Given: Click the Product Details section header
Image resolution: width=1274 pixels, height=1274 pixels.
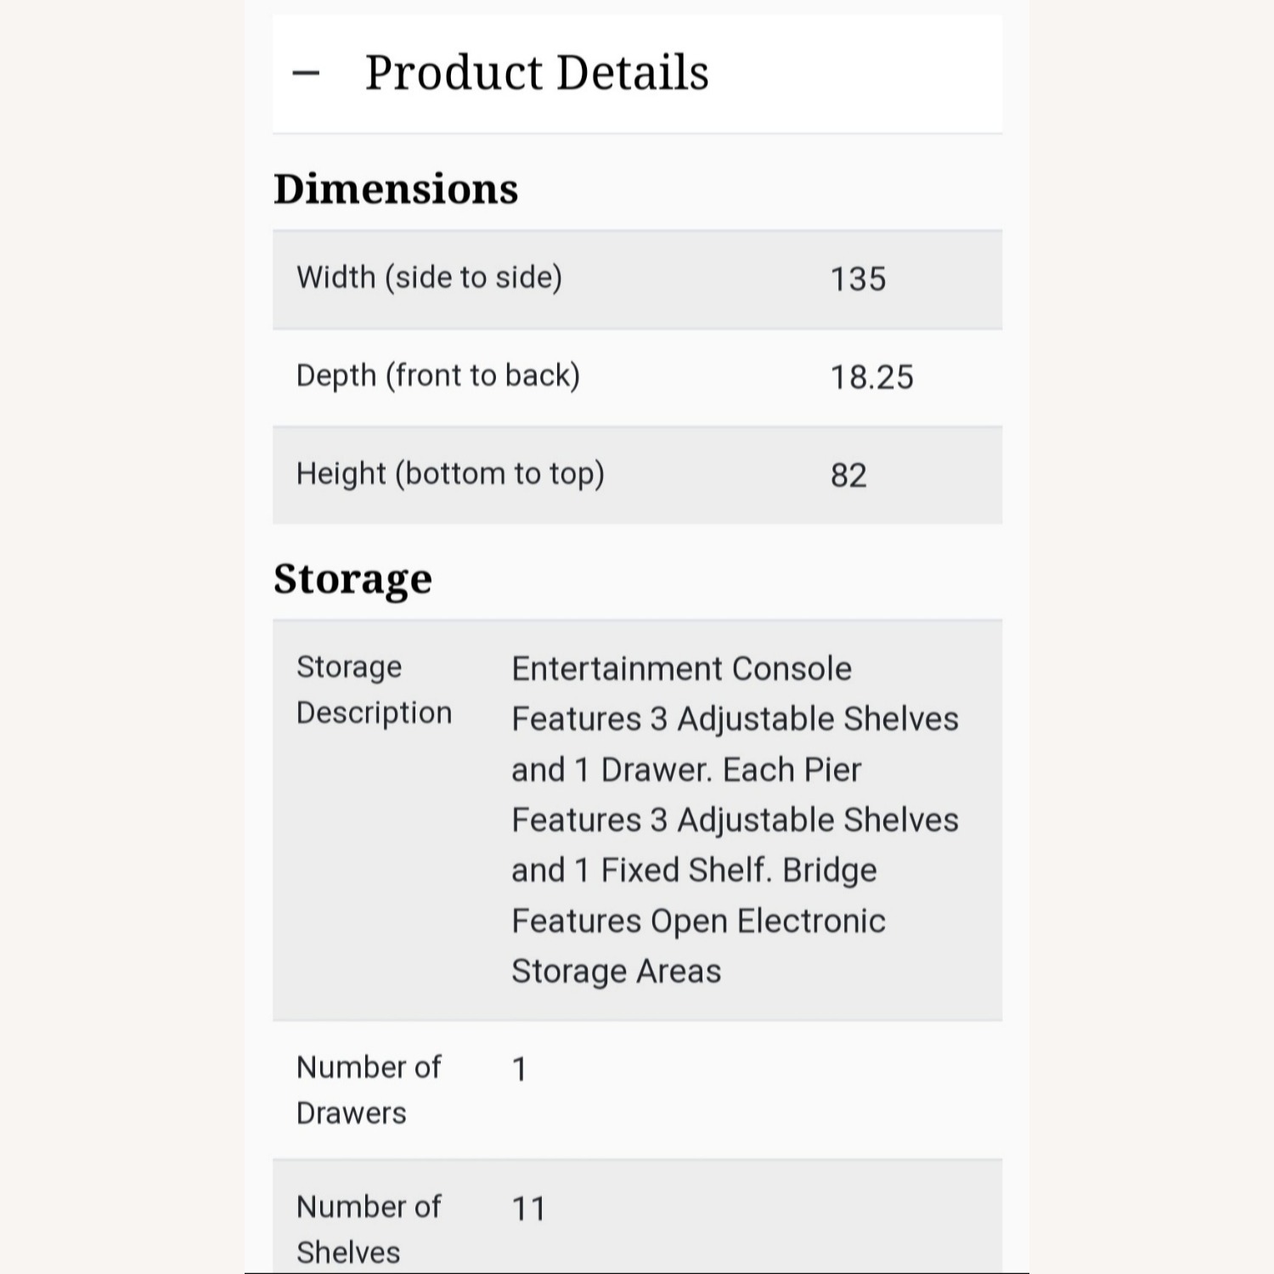Looking at the screenshot, I should [x=536, y=73].
